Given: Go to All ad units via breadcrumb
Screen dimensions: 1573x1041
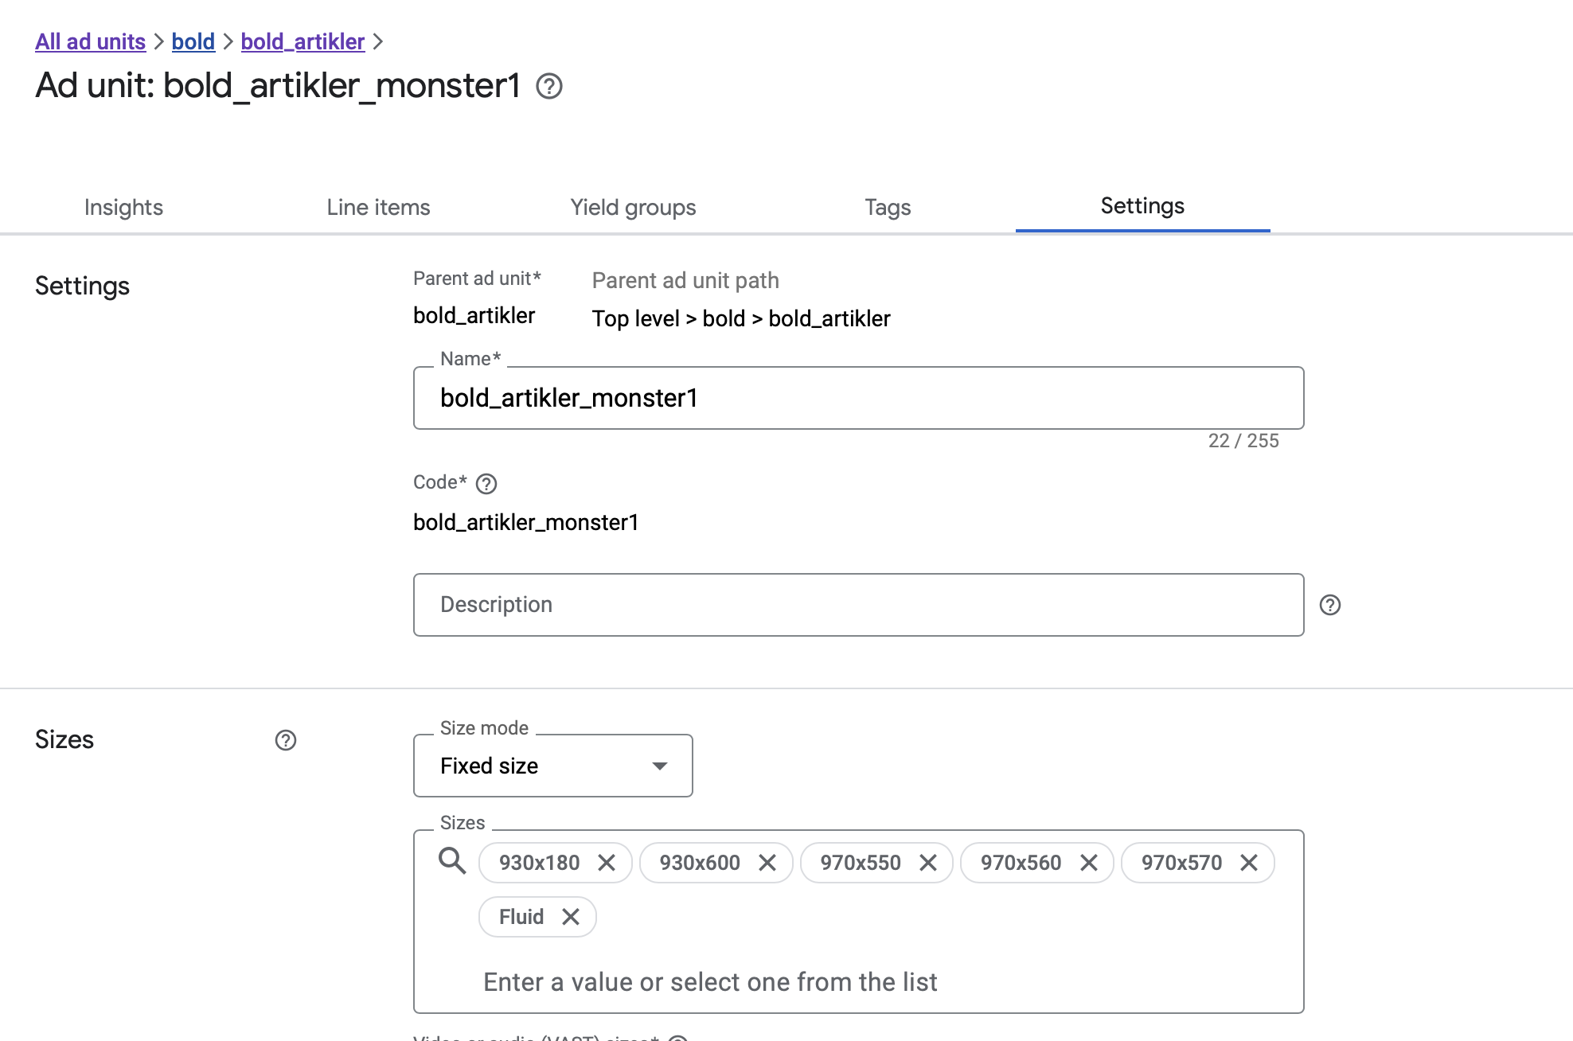Looking at the screenshot, I should click(x=89, y=41).
